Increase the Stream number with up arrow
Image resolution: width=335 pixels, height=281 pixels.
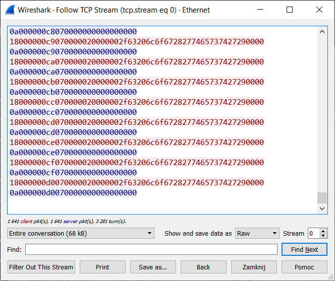(x=323, y=231)
